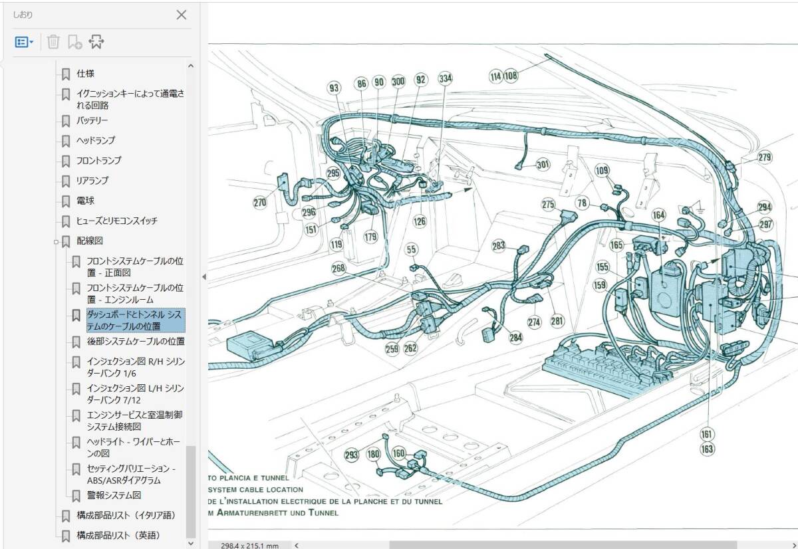Viewport: 798px width, 549px height.
Task: Open ヒューズとリモコンスイッチ bookmark
Action: pyautogui.click(x=117, y=221)
